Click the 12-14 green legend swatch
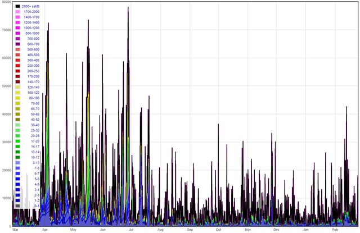Image resolution: width=360 pixels, height=233 pixels. (x=17, y=152)
